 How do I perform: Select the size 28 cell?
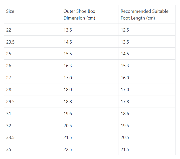[9, 90]
